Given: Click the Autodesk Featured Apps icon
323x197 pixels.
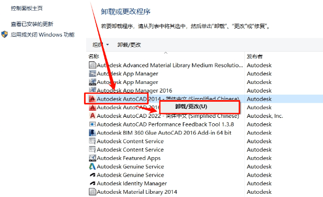Looking at the screenshot, I should point(92,158).
